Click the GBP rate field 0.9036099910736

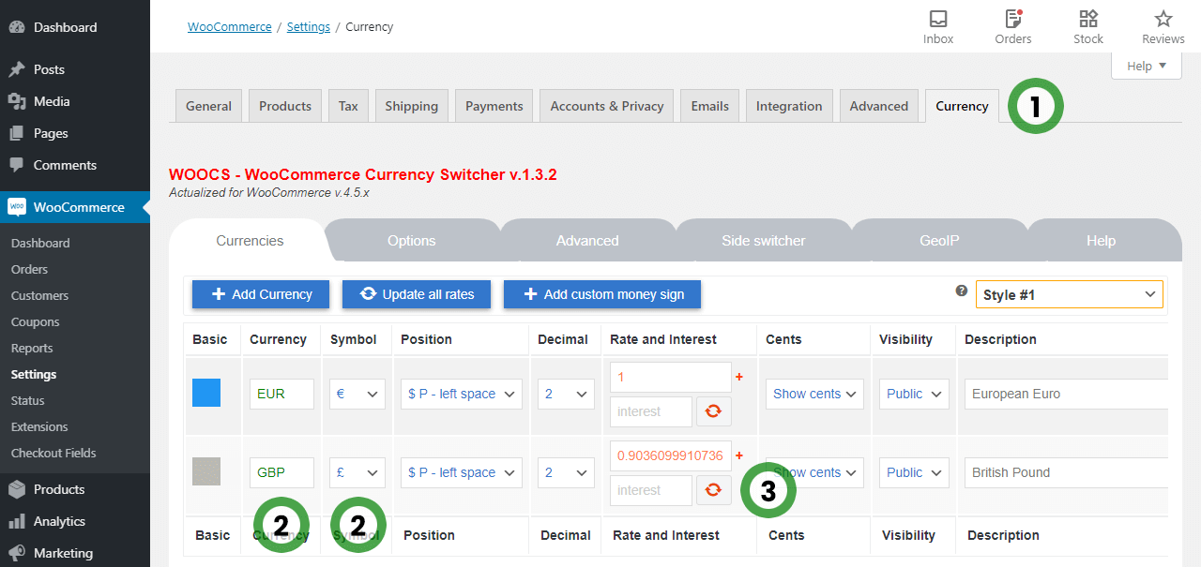click(670, 455)
